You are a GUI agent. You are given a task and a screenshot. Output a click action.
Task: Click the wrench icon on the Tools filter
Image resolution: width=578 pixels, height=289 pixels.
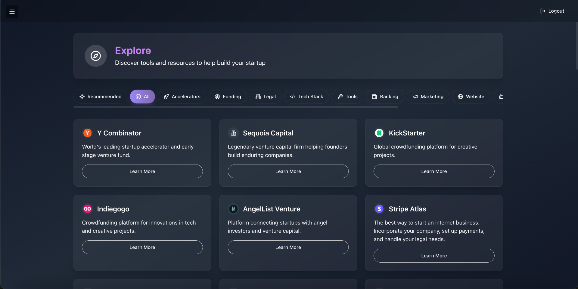[x=340, y=97]
